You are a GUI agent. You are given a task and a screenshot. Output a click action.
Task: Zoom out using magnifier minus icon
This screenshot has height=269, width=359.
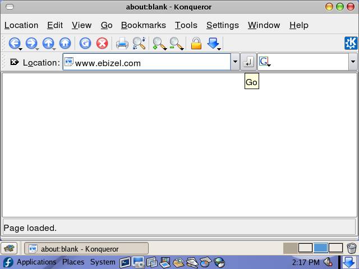(176, 43)
